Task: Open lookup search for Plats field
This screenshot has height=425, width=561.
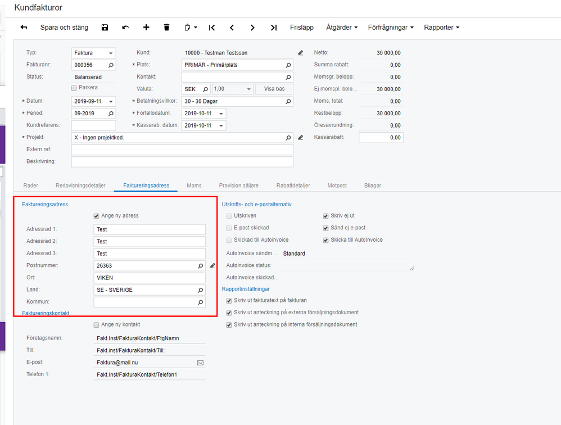Action: (288, 65)
